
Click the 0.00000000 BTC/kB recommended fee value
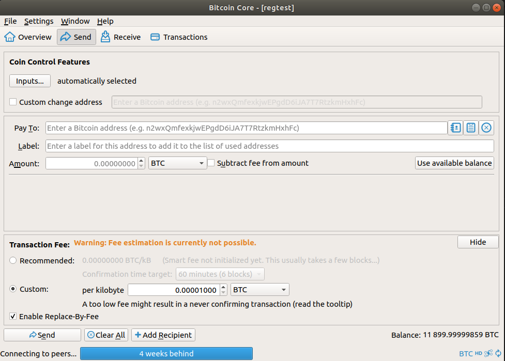pos(117,260)
